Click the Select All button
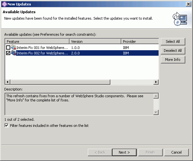 click(173, 42)
